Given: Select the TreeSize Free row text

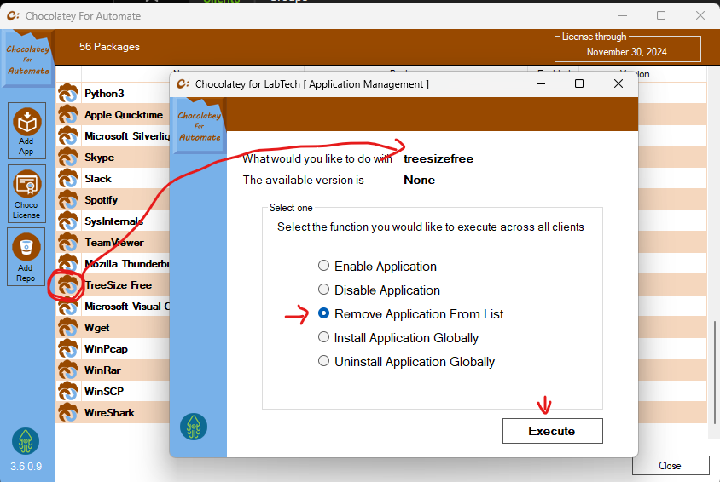Looking at the screenshot, I should tap(119, 285).
